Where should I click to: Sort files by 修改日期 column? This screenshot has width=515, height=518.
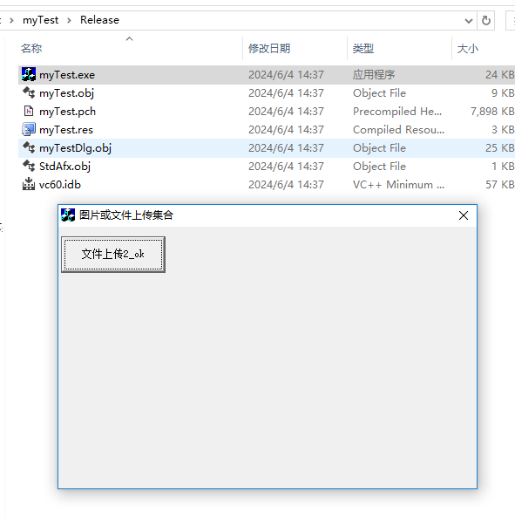[x=269, y=49]
